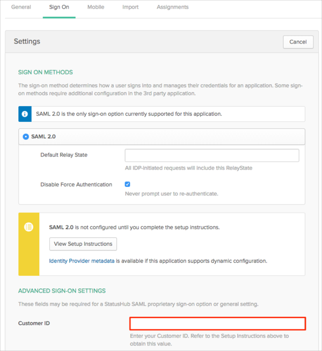Click the blue info icon
The width and height of the screenshot is (322, 351).
click(x=25, y=114)
